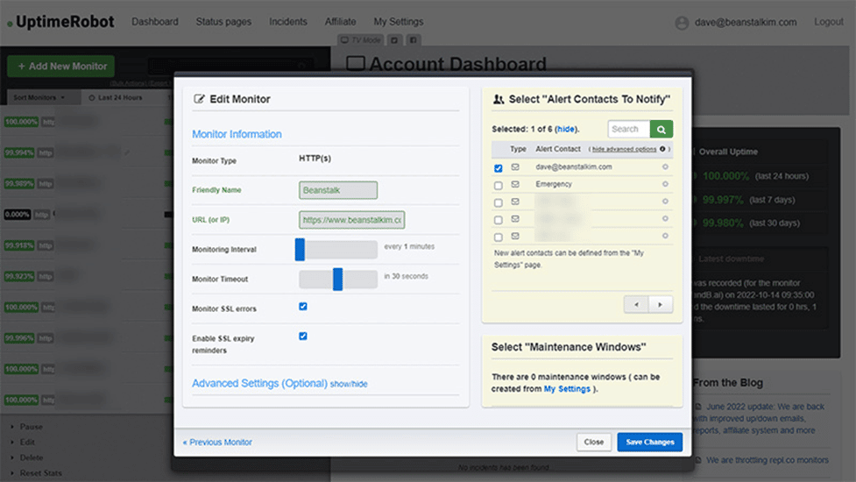Click the Monitor Timeout slider handle
This screenshot has width=856, height=482.
pos(337,279)
